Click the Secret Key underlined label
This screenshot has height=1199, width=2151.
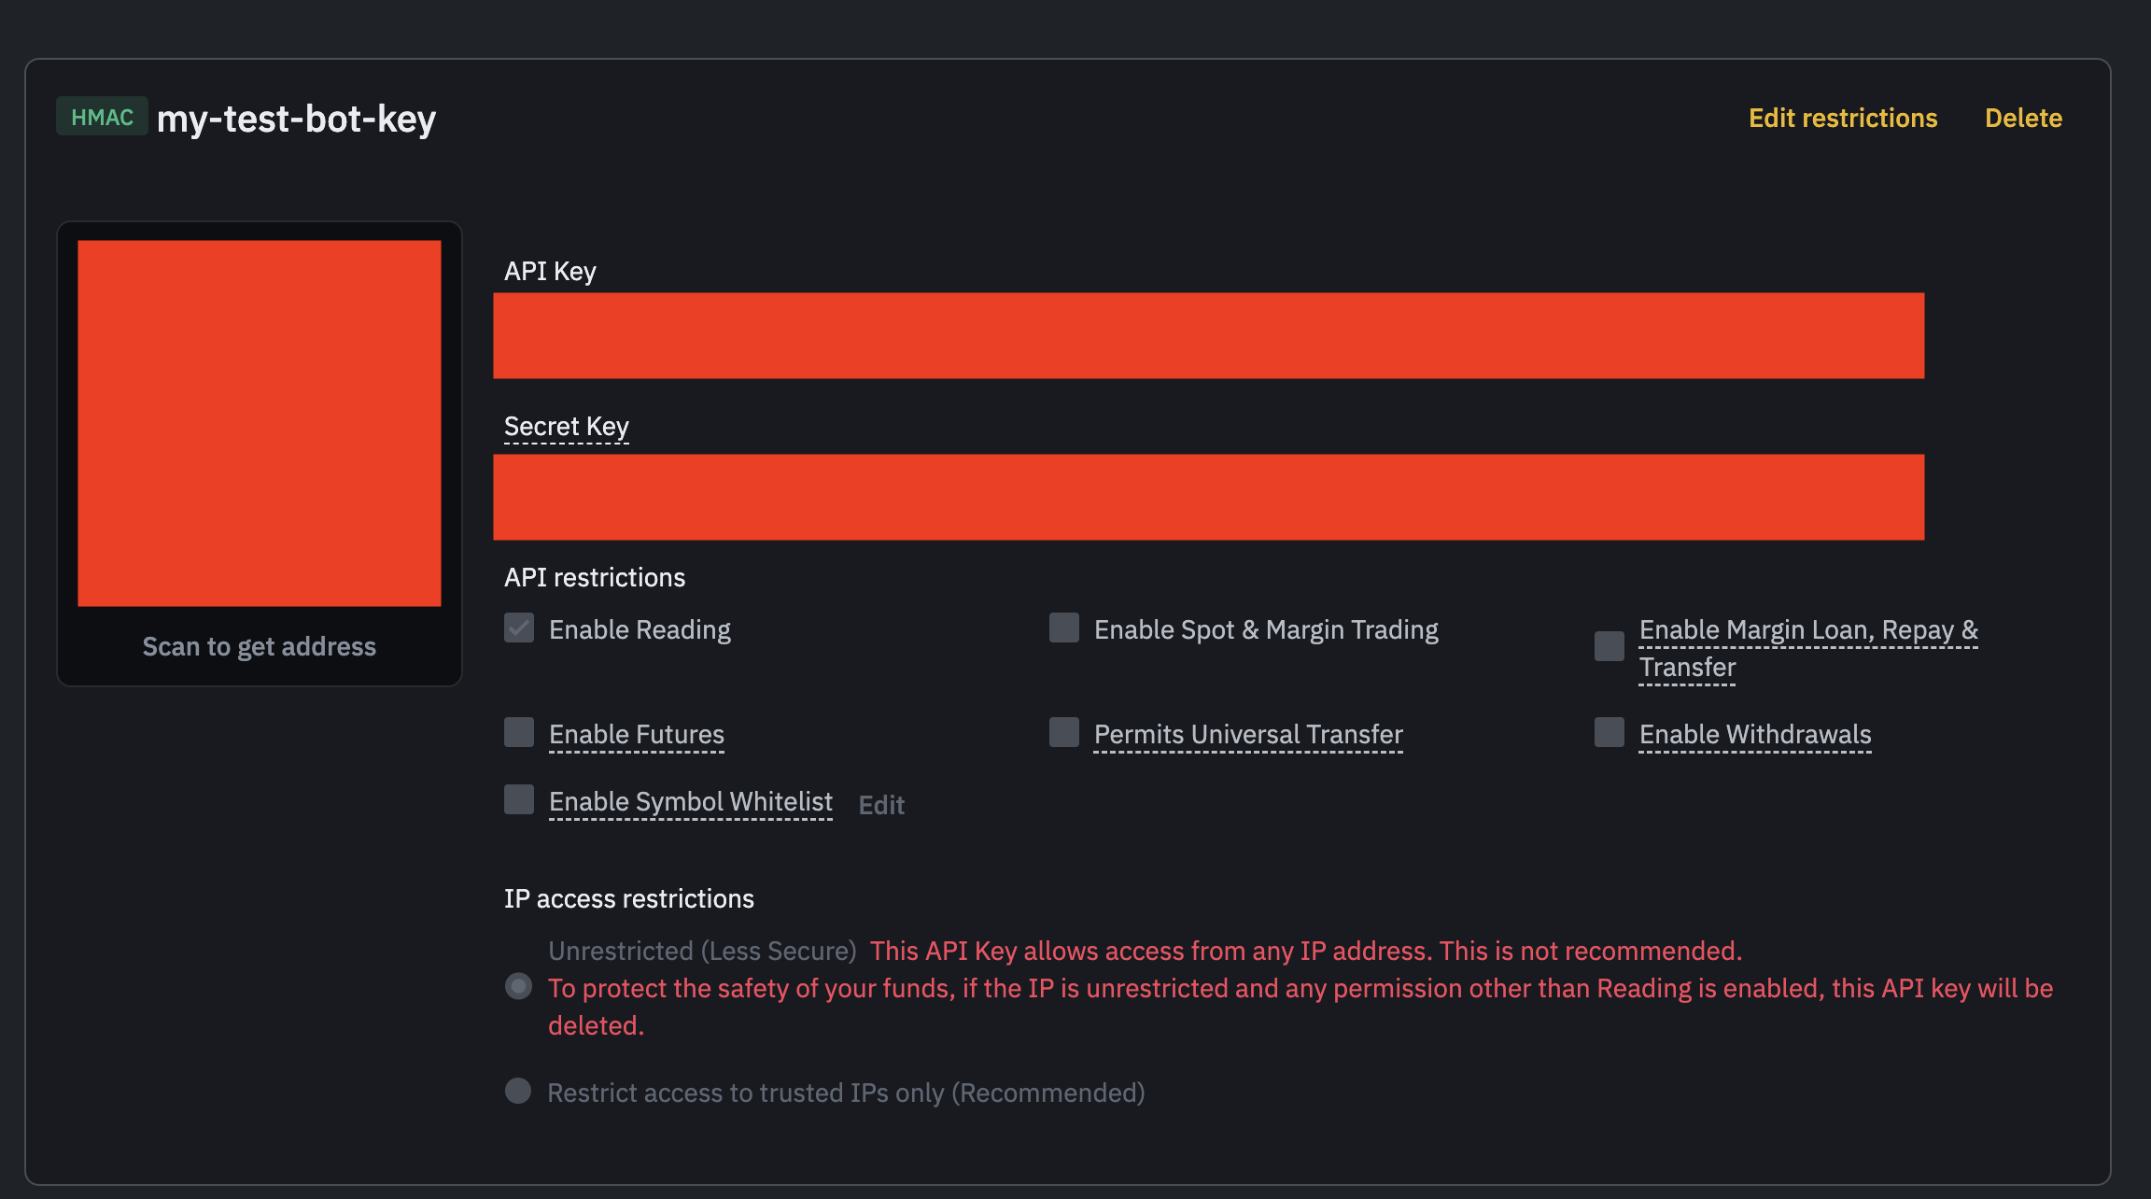click(x=566, y=427)
